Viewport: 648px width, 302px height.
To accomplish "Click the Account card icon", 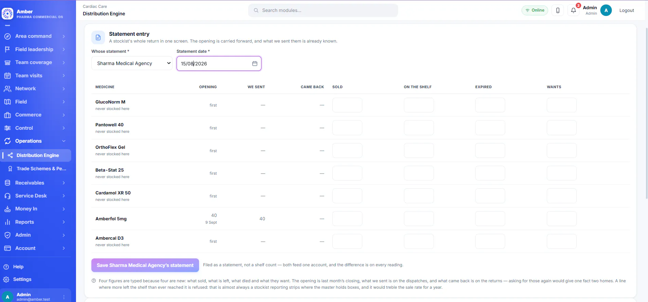I will pos(7,248).
